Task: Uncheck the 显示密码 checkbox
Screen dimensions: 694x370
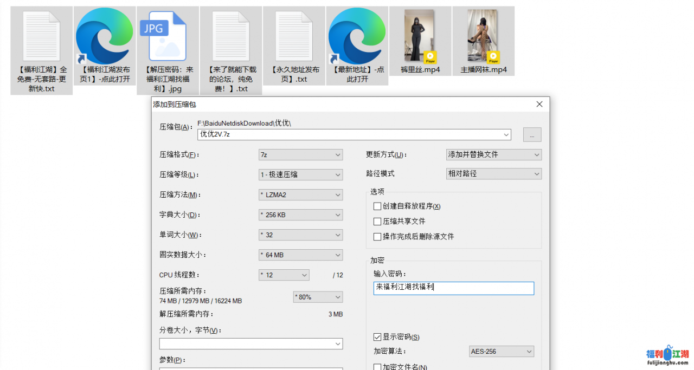Action: coord(377,337)
